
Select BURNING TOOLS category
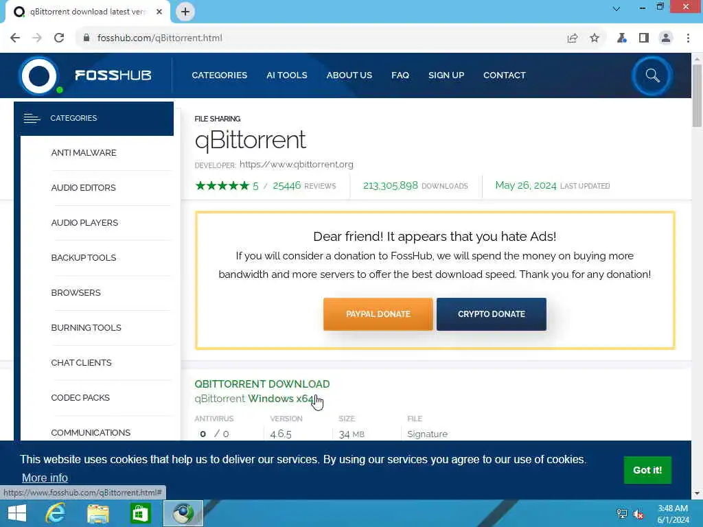[x=86, y=327]
